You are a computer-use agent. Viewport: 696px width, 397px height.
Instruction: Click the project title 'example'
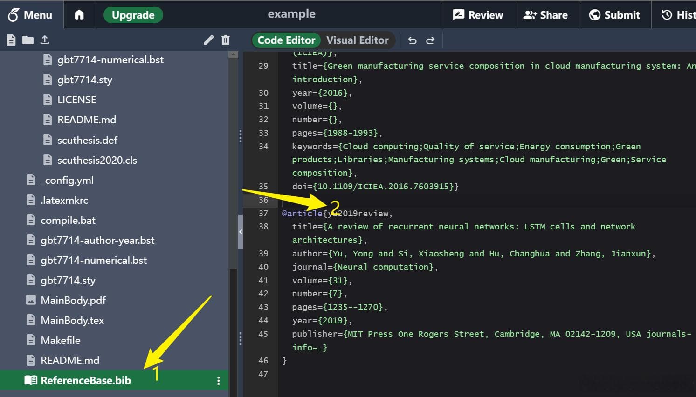(x=292, y=14)
